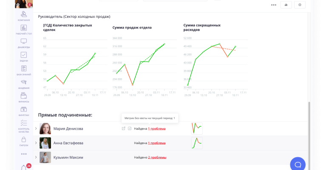This screenshot has width=326, height=170.
Task: Expand the Мария Денисова row
Action: coord(36,128)
